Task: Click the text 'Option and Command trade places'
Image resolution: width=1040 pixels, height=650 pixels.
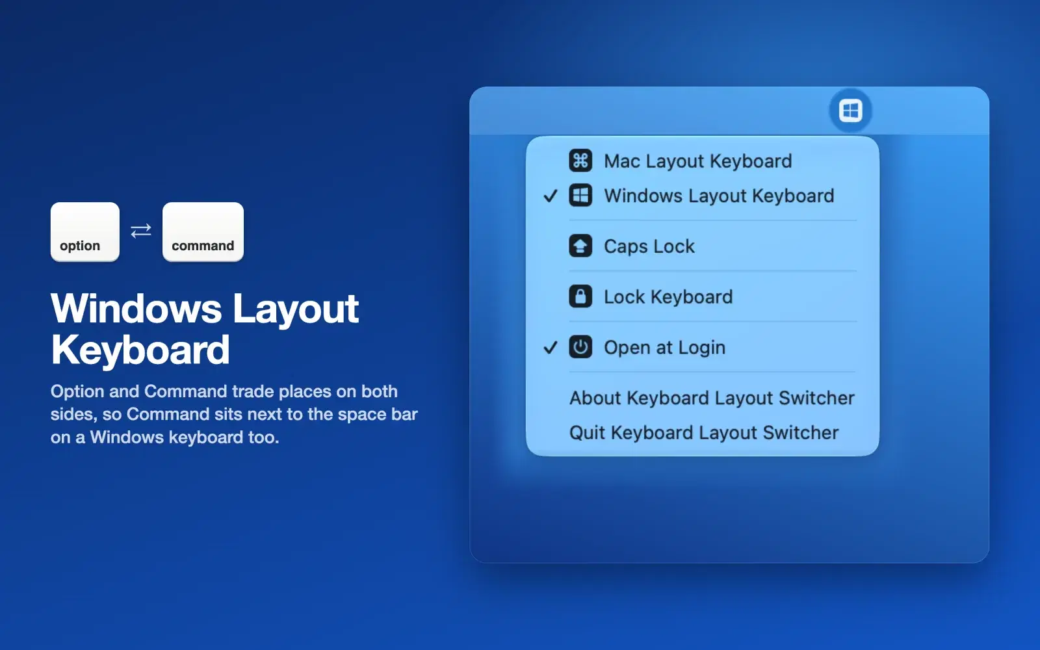Action: pos(191,391)
